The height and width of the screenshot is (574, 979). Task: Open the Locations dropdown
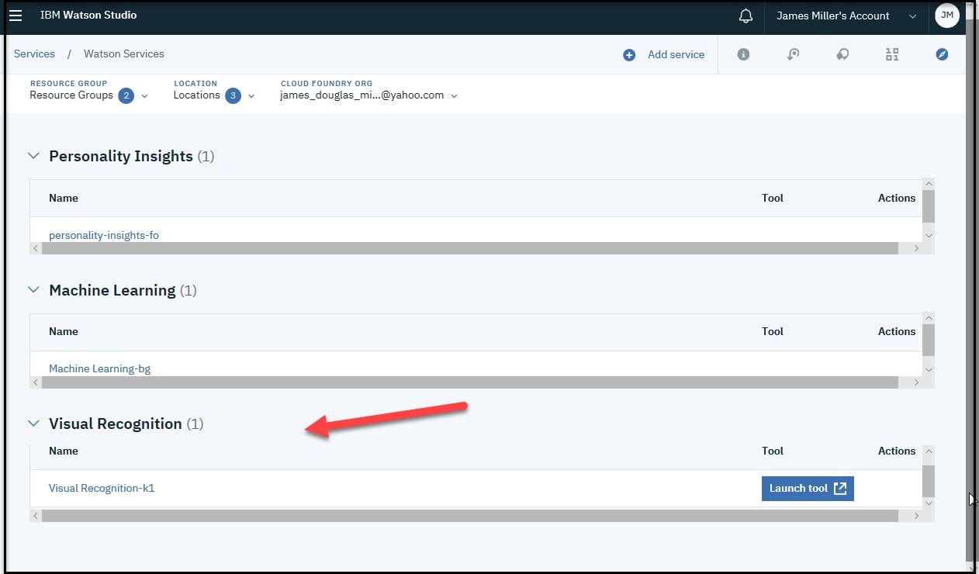coord(214,95)
